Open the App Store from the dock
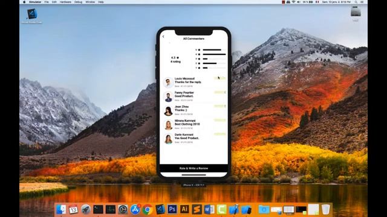This screenshot has height=217, width=387. click(135, 209)
